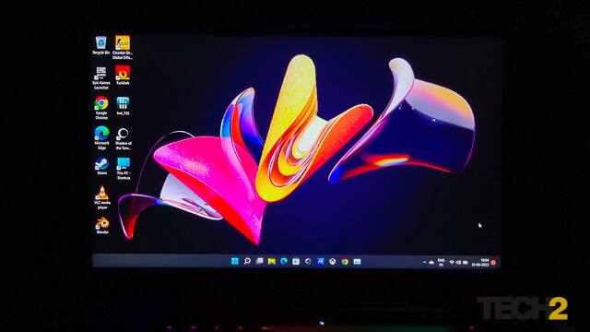The width and height of the screenshot is (590, 332).
Task: Open the ENG IN language switcher
Action: (x=441, y=262)
